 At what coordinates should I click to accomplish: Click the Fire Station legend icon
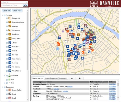click(x=10, y=67)
